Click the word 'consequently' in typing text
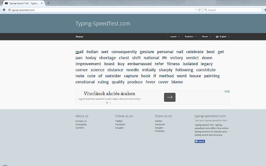Viewport: 266px width, 166px height. coord(124,52)
